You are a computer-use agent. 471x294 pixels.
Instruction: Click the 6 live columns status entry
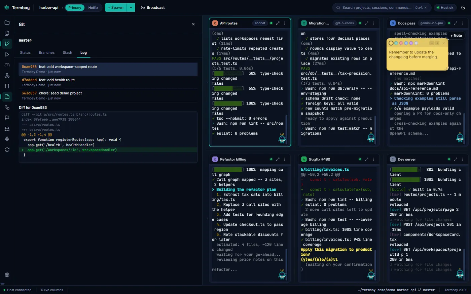(52, 290)
